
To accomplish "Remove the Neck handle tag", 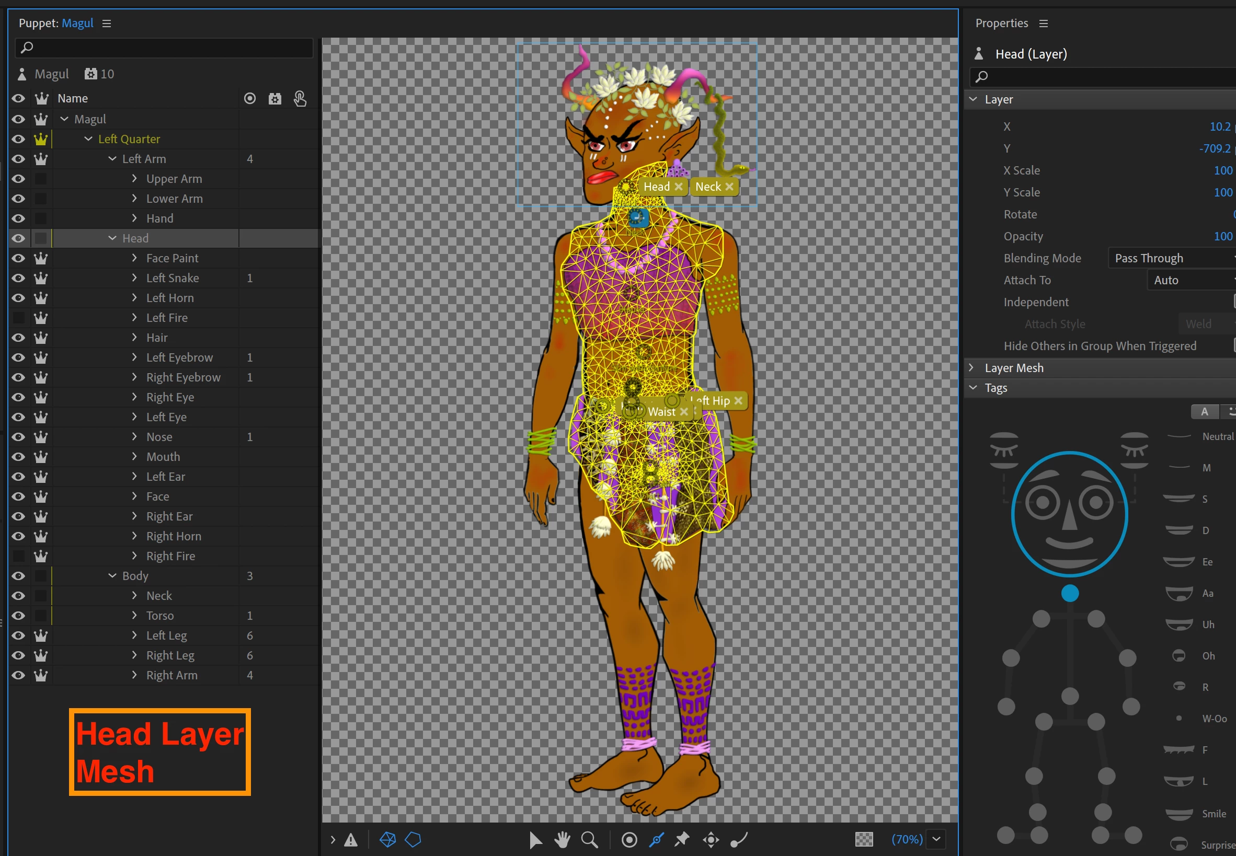I will (728, 187).
